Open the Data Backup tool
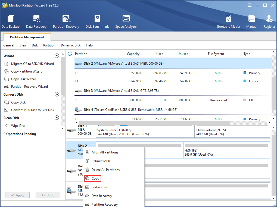 [11, 21]
